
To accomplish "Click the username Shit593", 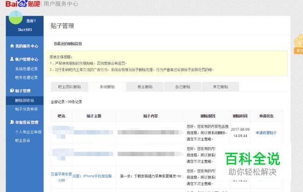I will click(25, 30).
